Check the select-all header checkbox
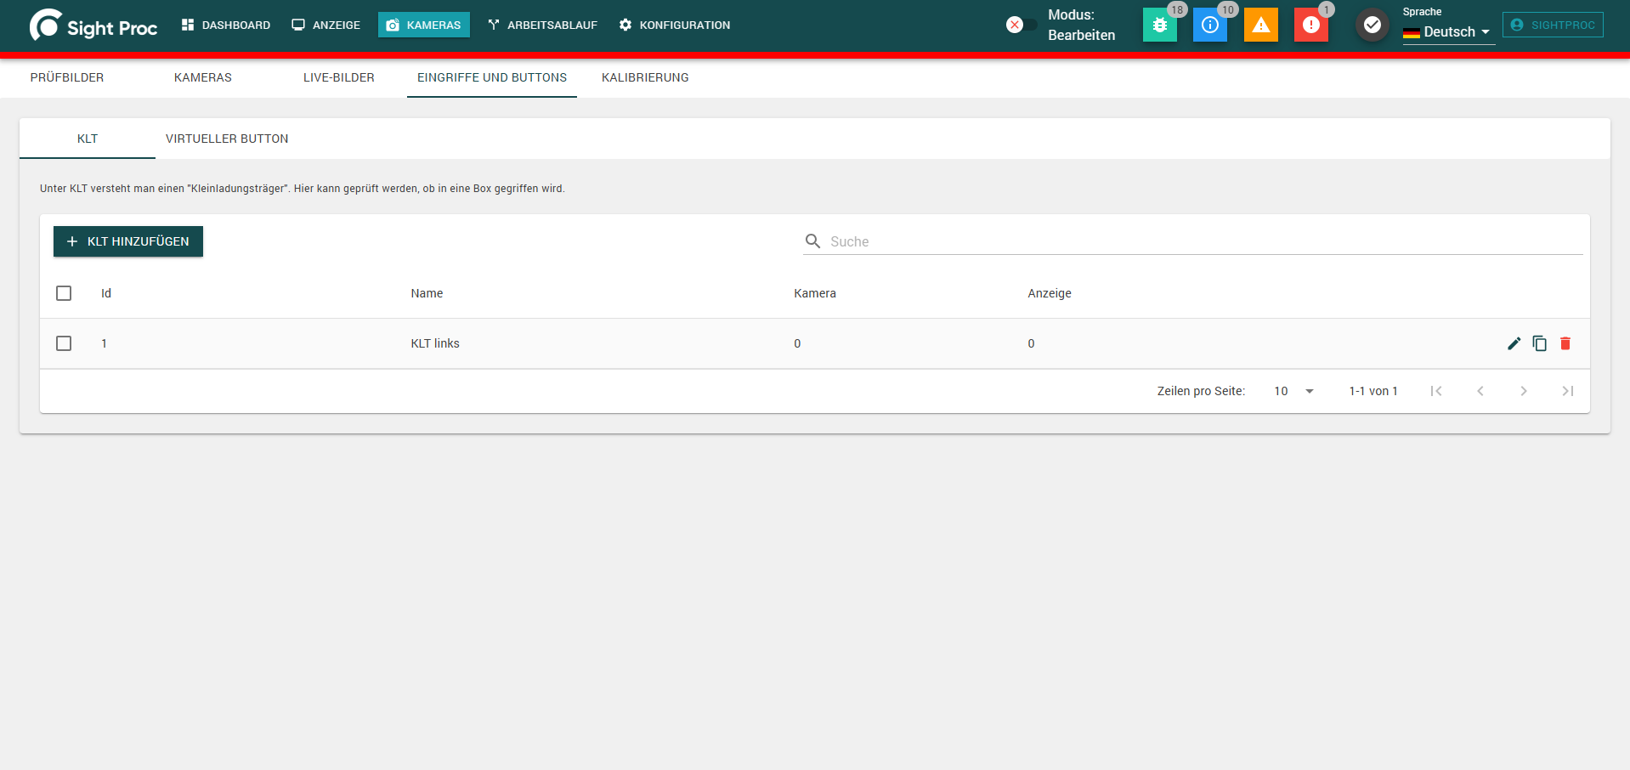Viewport: 1630px width, 770px height. coord(64,293)
